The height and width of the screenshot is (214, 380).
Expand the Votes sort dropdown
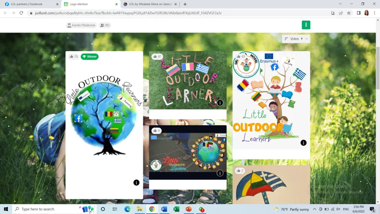(x=296, y=39)
